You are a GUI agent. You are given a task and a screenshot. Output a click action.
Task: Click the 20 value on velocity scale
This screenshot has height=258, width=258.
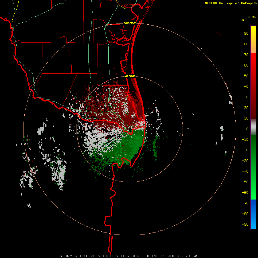point(246,107)
